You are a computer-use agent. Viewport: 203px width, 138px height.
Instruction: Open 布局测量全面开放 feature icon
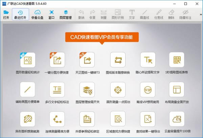(177, 90)
